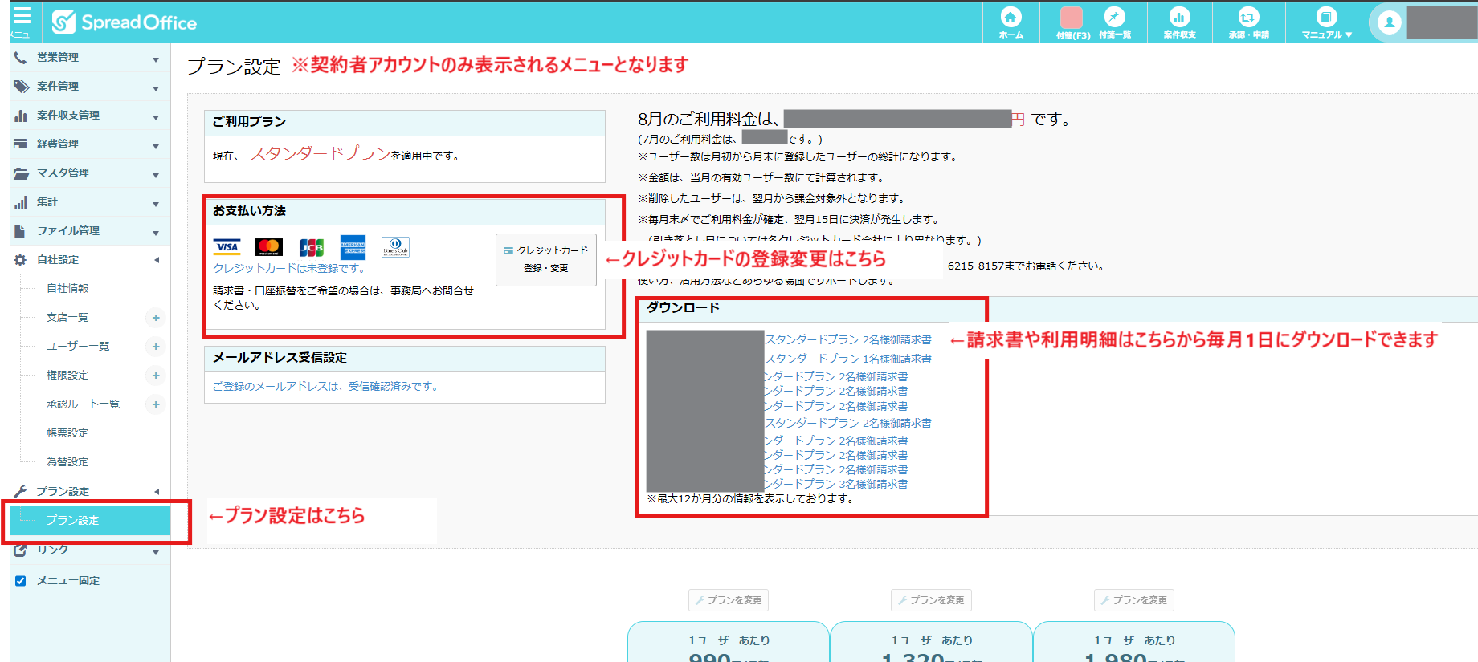Open the マニュアル dropdown
Screen dimensions: 1478x662
click(1327, 22)
